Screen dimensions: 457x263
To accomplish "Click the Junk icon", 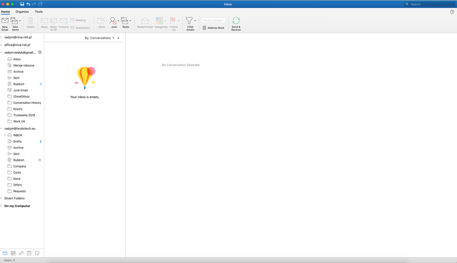I will pos(113,21).
